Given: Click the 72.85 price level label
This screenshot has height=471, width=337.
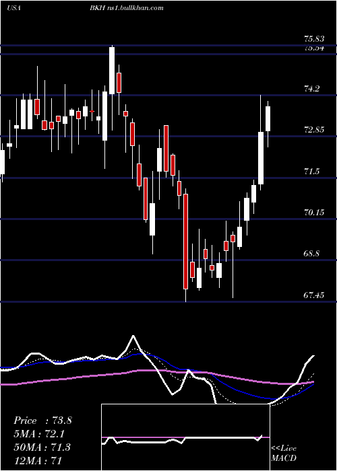Looking at the screenshot, I should [x=314, y=130].
